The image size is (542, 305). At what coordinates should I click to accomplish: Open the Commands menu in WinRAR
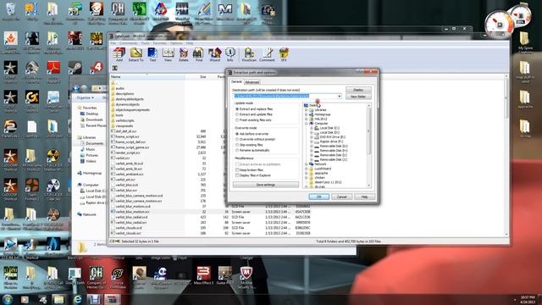click(128, 43)
